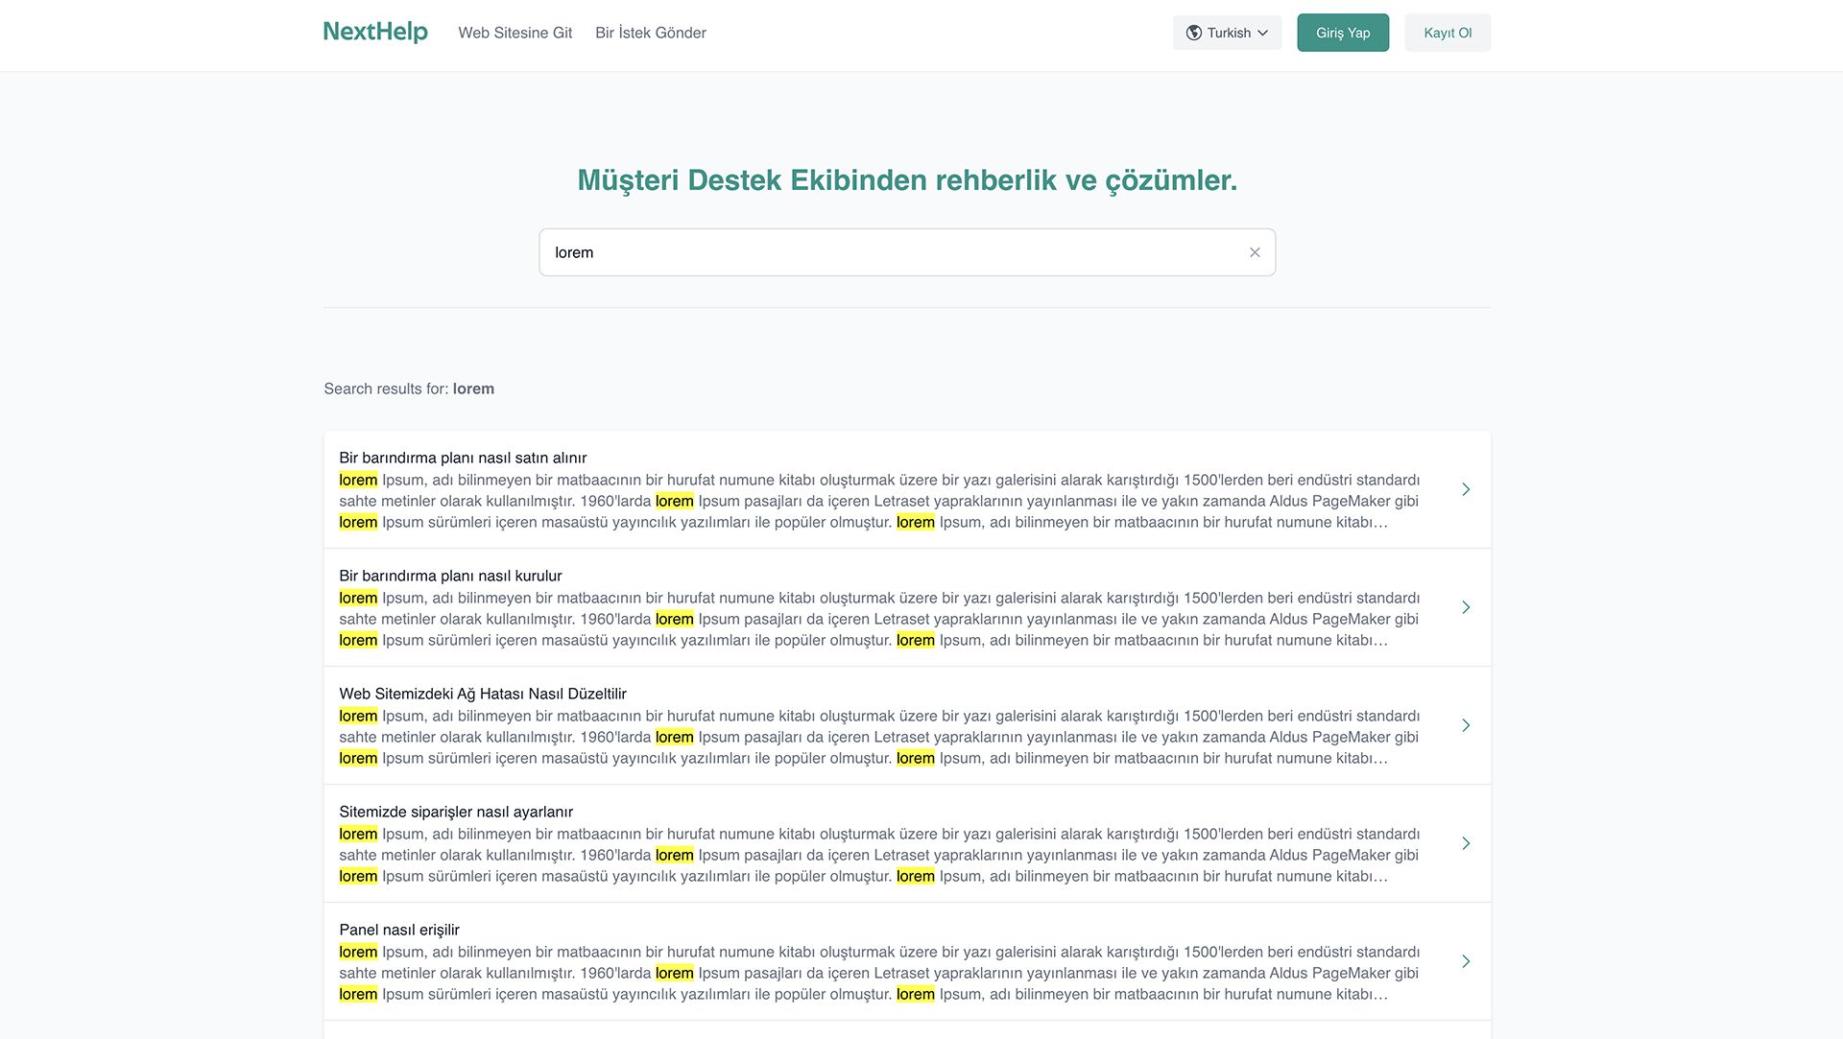Open article 'Bir barındırma planı nasıl satın alınır'
1843x1039 pixels.
[463, 458]
